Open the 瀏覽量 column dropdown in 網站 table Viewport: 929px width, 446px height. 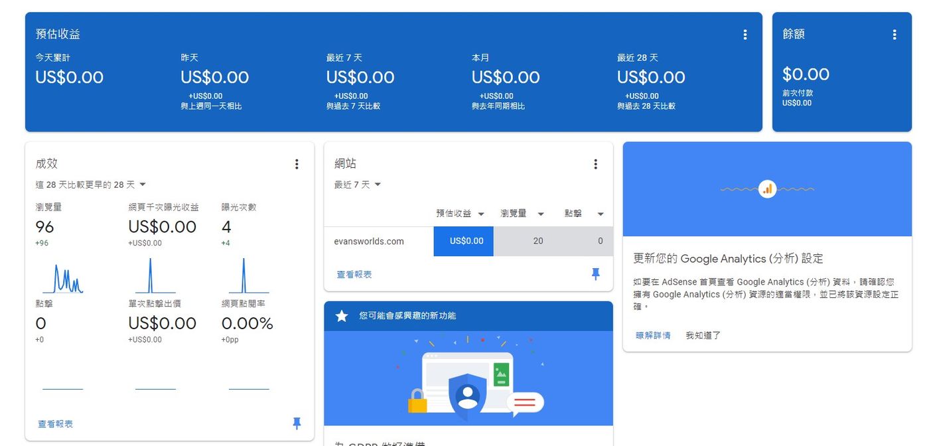click(x=541, y=214)
